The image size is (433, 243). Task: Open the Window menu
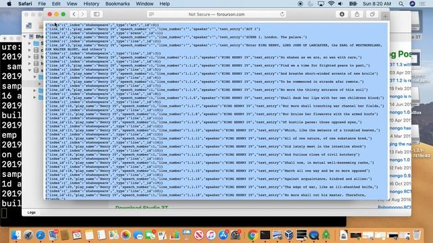144,4
